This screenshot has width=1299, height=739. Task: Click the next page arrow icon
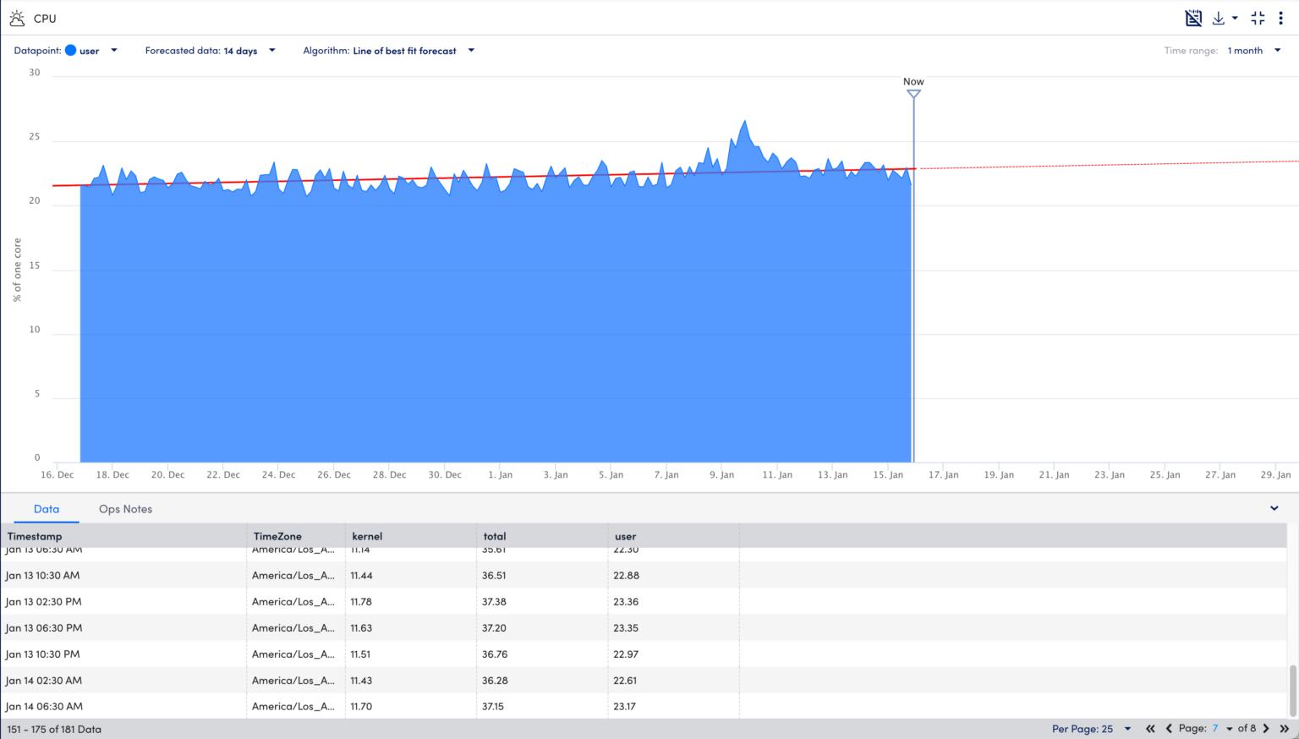click(1266, 728)
